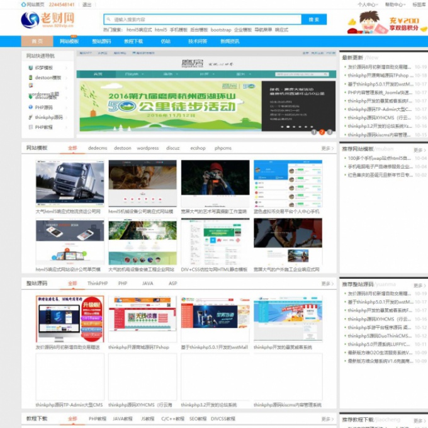The width and height of the screenshot is (428, 428).
Task: Open the 整站源码 nav item
Action: coord(101,41)
